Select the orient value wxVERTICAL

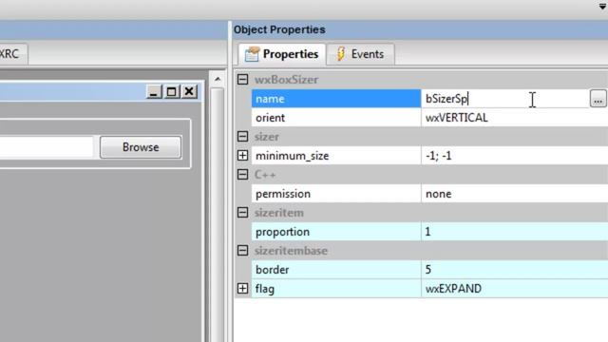click(x=514, y=118)
